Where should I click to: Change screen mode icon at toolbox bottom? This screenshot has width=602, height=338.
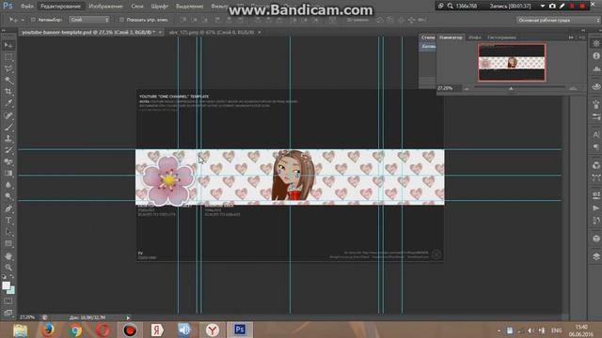click(x=8, y=313)
